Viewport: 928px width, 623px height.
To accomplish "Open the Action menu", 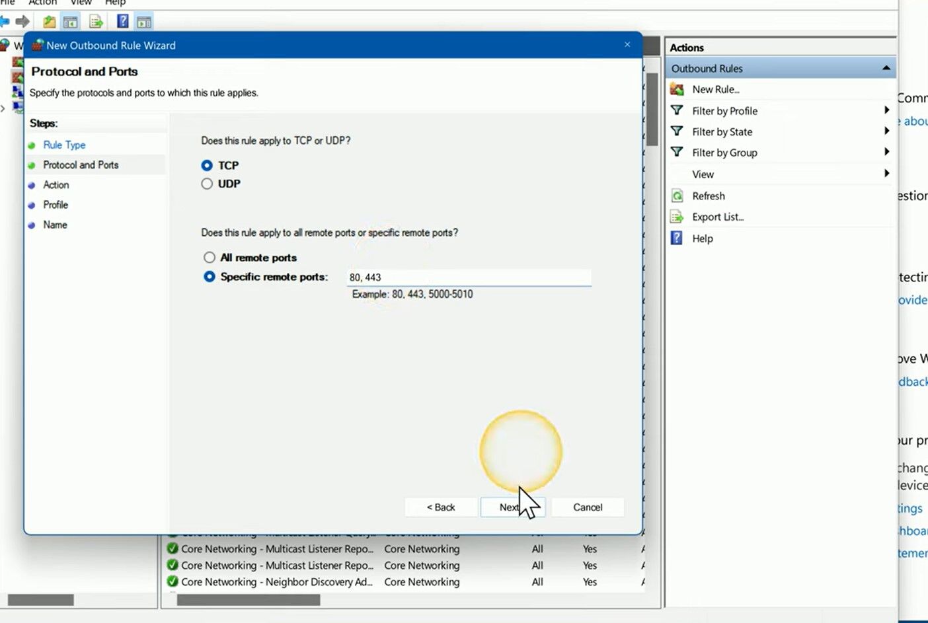I will [42, 3].
